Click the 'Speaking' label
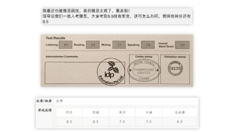The width and height of the screenshot is (229, 132). pos(133,45)
